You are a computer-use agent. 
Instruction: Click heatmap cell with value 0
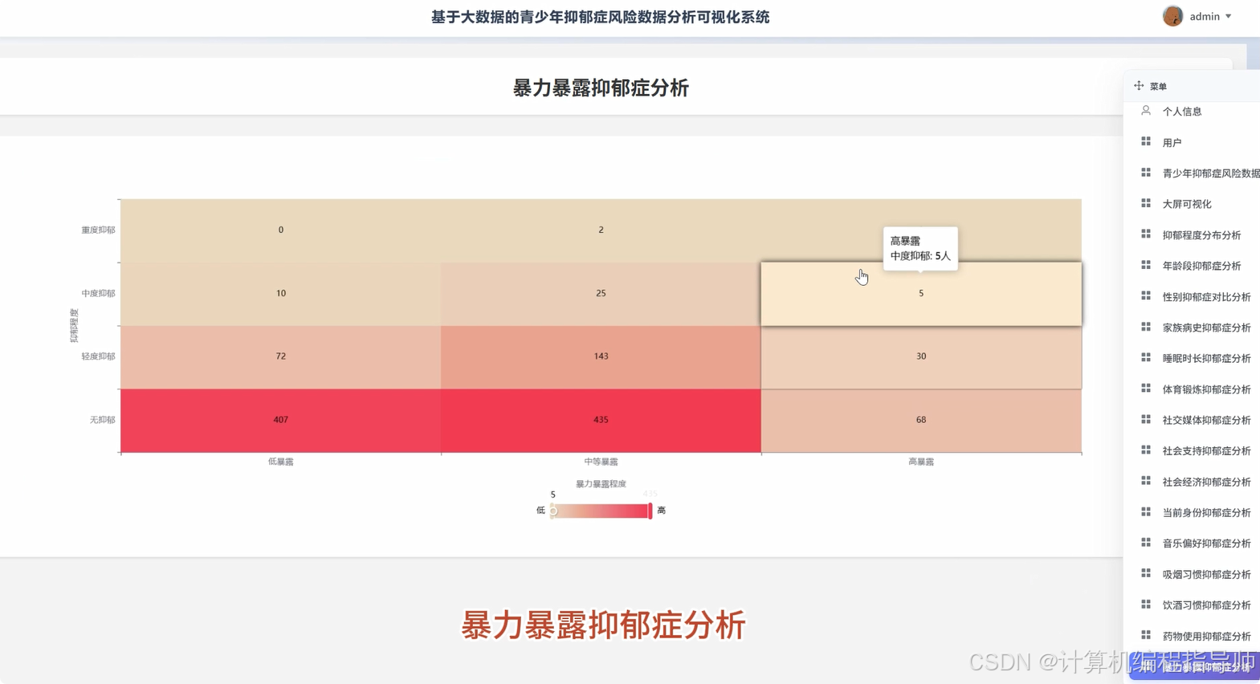[x=281, y=230]
